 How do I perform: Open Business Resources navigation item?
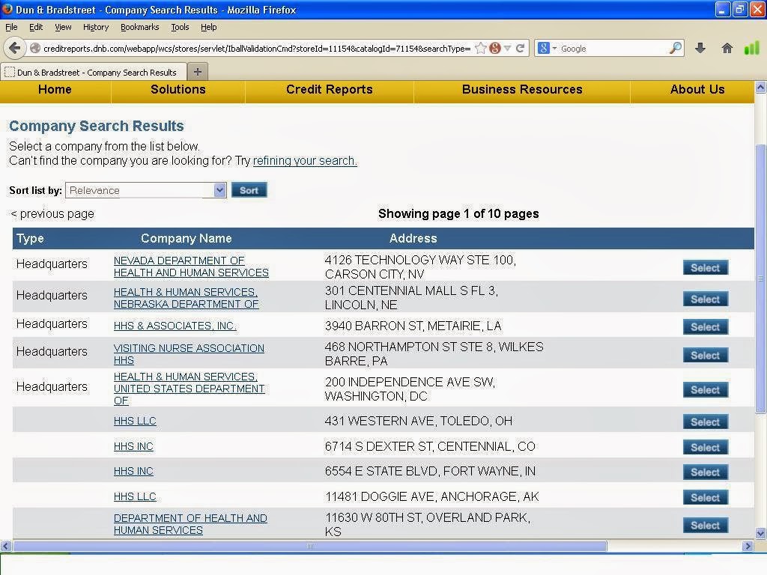(522, 90)
